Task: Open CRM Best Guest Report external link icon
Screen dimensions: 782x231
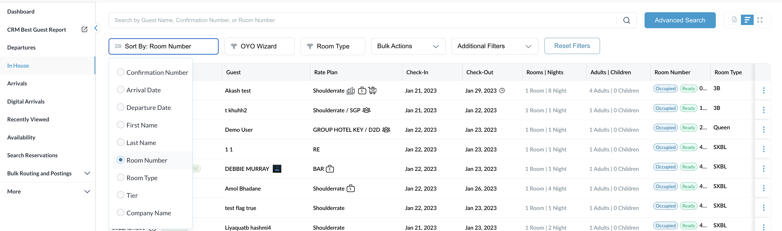Action: point(84,29)
